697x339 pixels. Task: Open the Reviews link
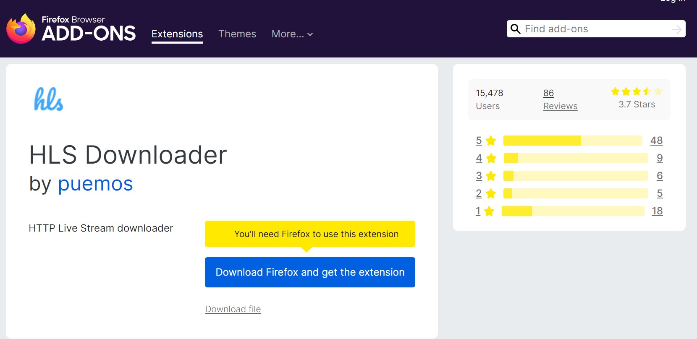coord(561,106)
